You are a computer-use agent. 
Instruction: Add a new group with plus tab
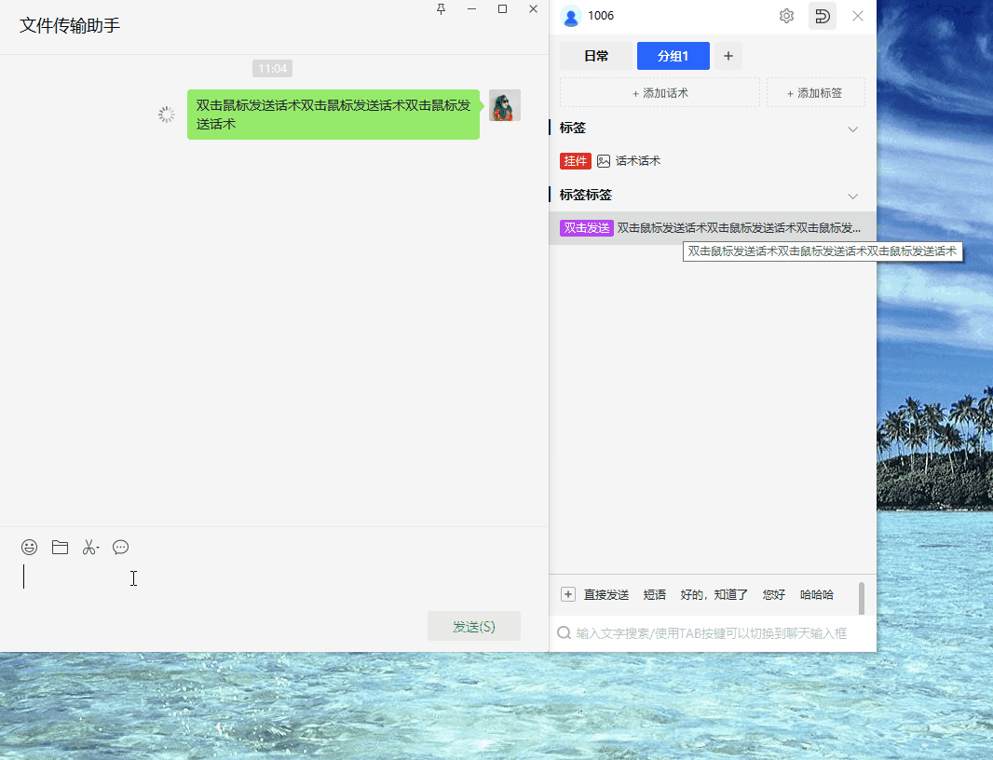pos(728,56)
